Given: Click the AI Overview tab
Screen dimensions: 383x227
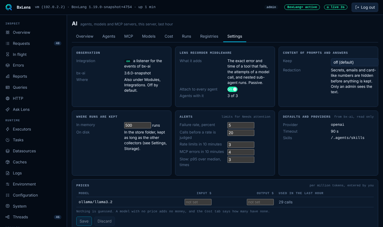Looking at the screenshot, I should click(85, 36).
